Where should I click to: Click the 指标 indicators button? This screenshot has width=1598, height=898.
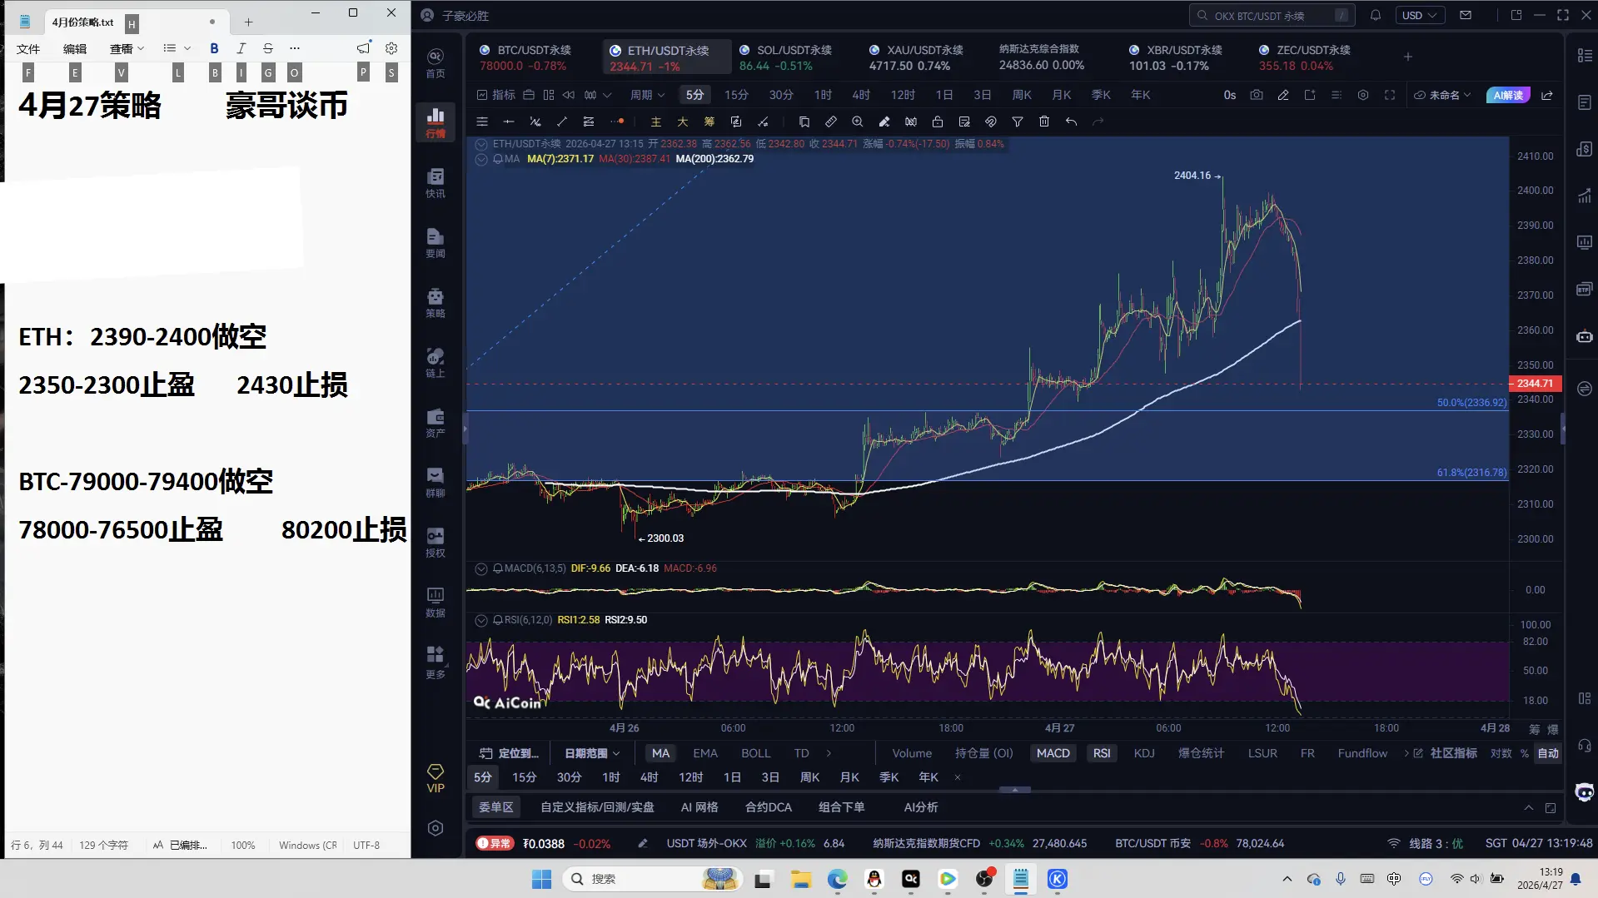495,95
